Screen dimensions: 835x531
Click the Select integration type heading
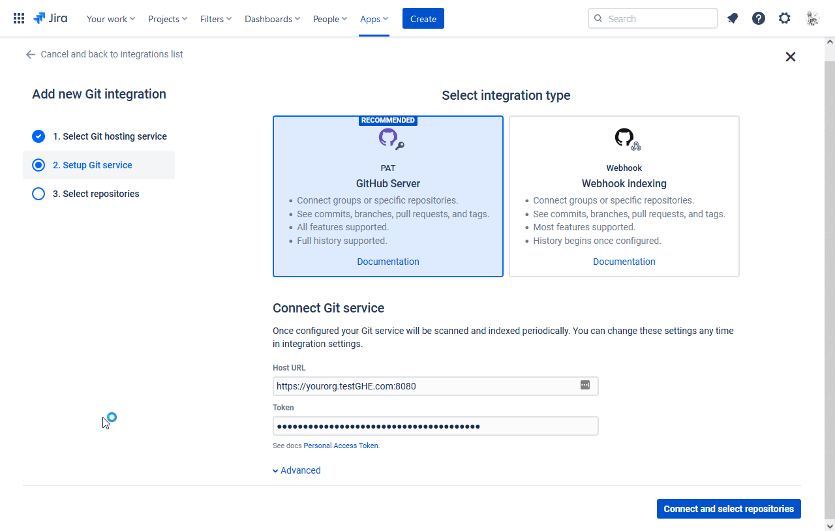(506, 95)
